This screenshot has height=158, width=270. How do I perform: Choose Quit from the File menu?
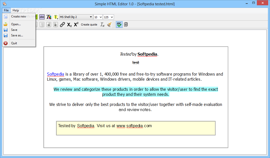(x=19, y=43)
